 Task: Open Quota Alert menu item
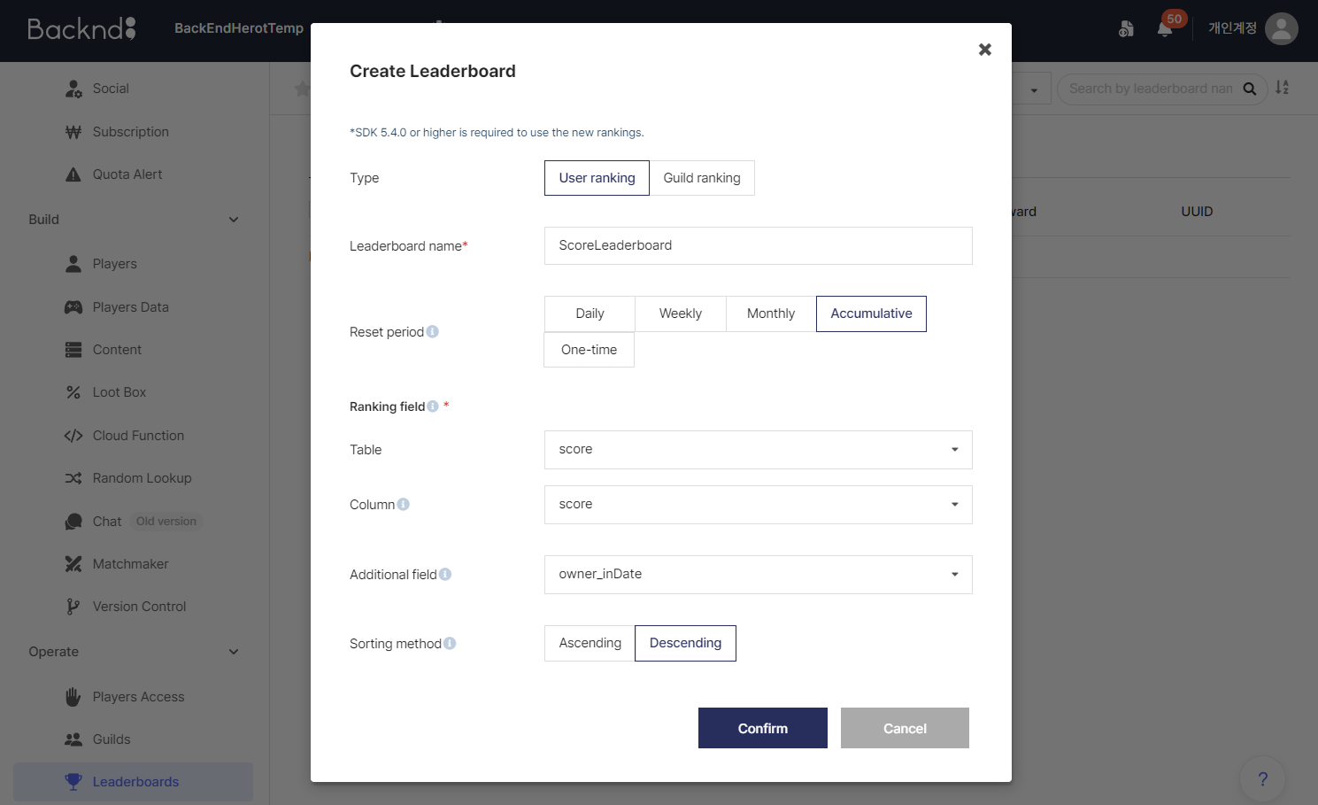pos(127,174)
